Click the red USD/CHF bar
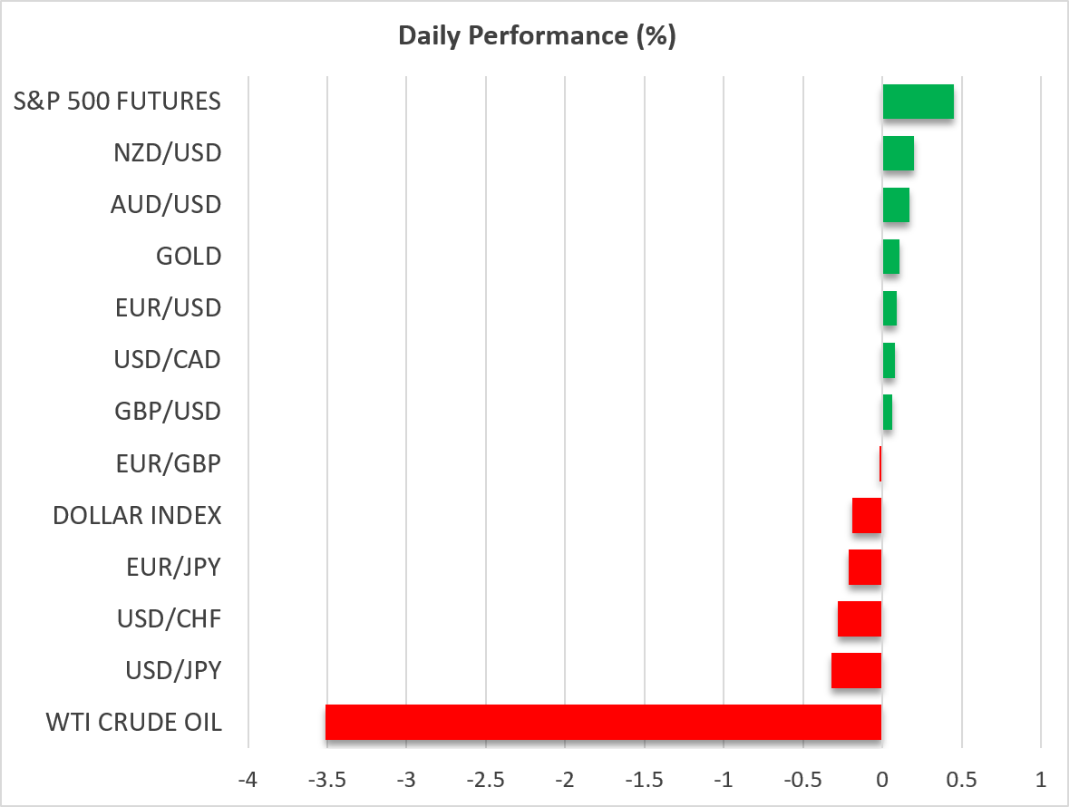Viewport: 1069px width, 807px height. point(860,619)
